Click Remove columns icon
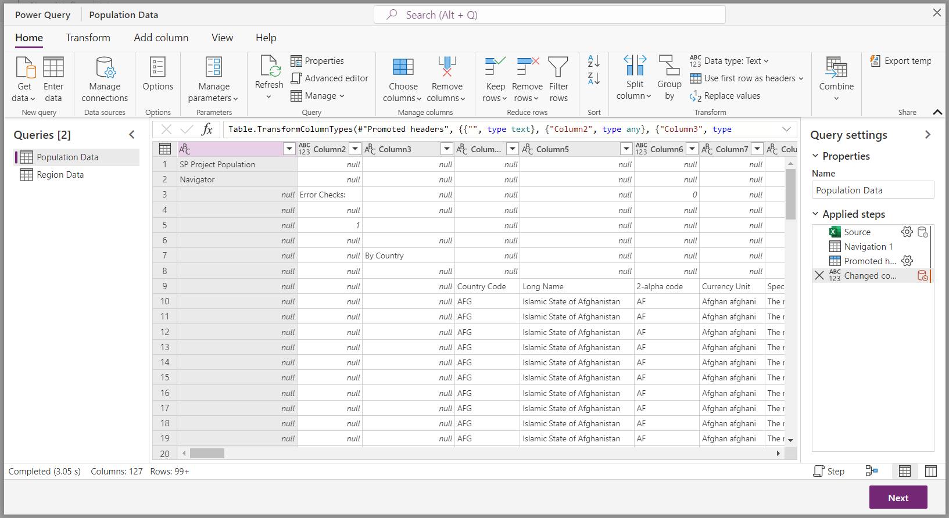The height and width of the screenshot is (518, 949). tap(447, 67)
